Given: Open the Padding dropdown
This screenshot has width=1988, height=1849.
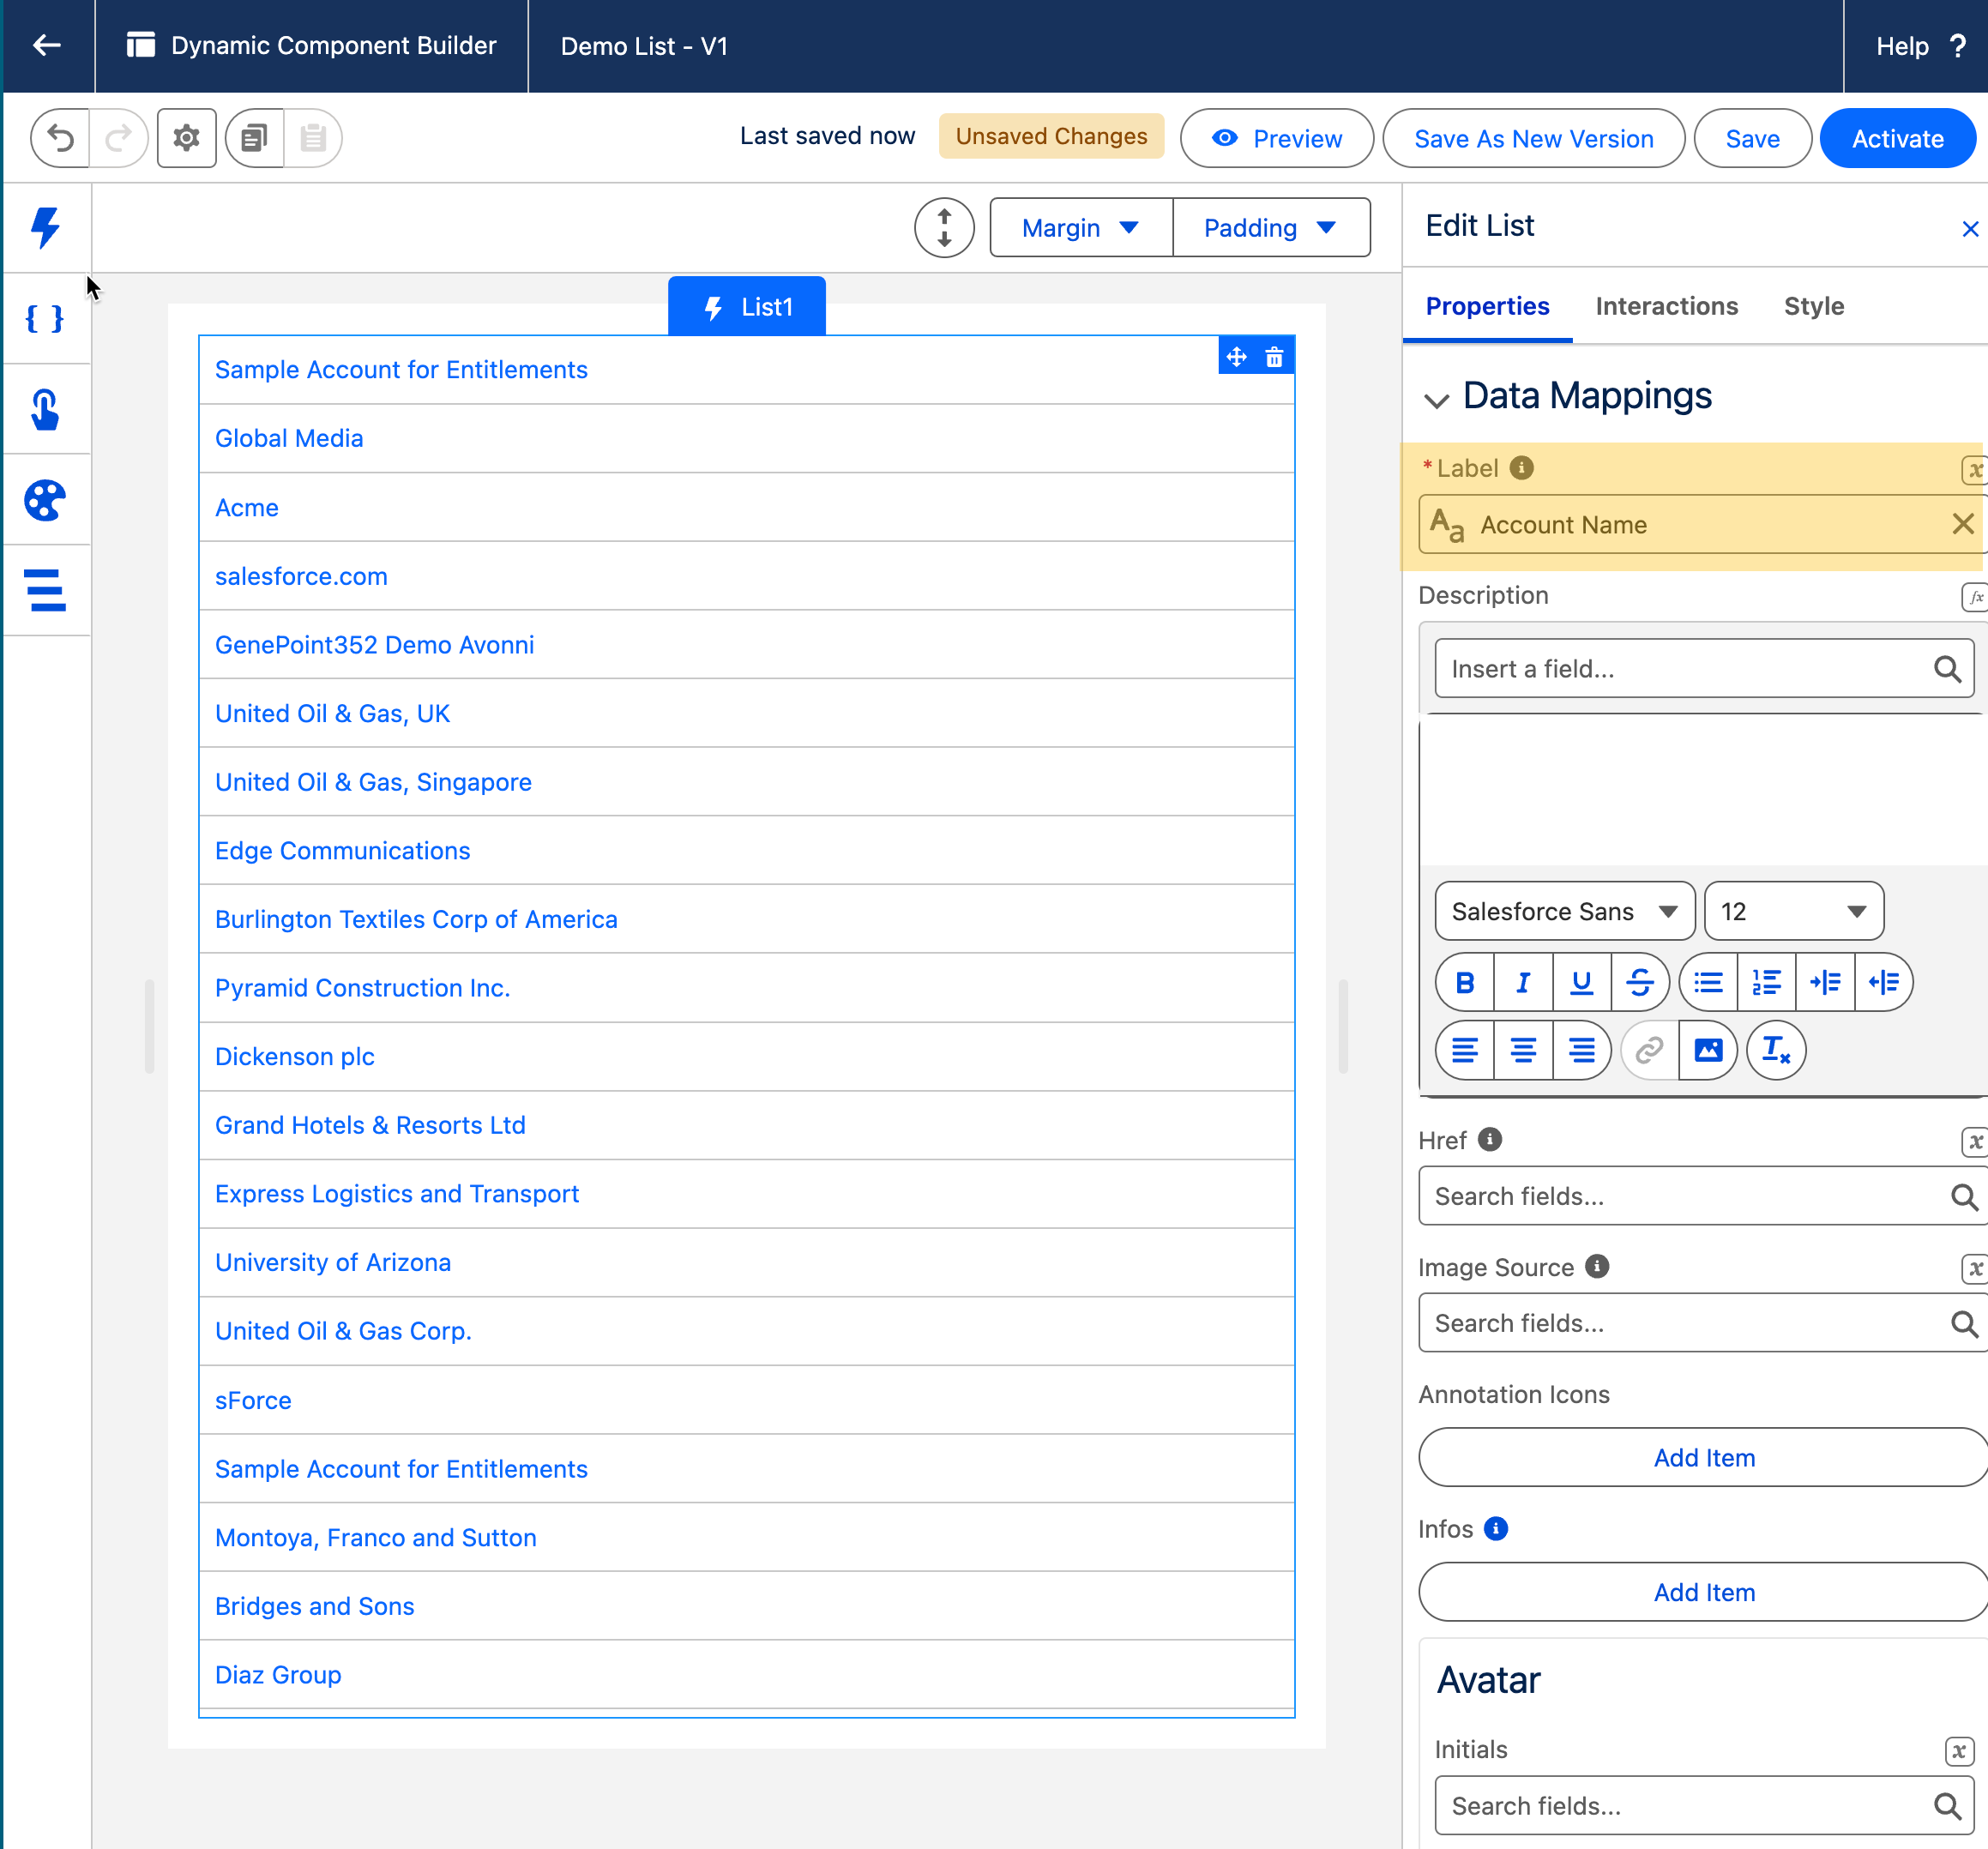Looking at the screenshot, I should pos(1271,228).
